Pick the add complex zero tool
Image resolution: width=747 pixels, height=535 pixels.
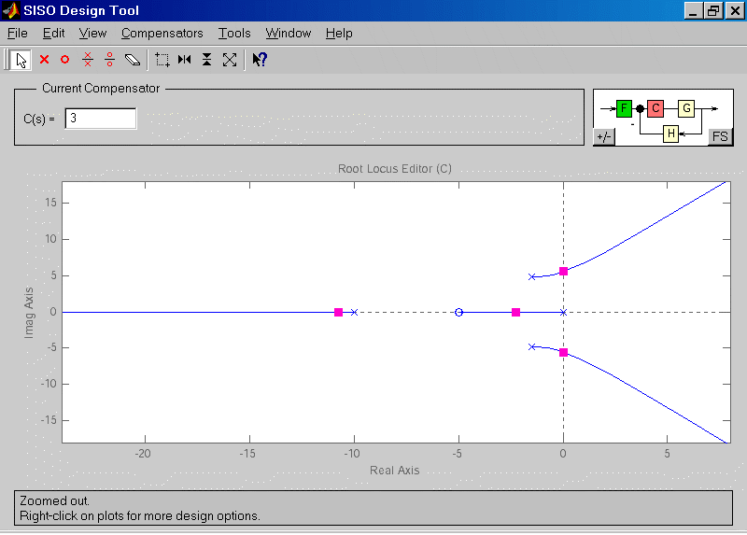[x=109, y=60]
